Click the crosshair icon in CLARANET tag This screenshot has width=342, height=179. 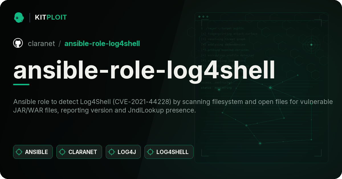[62, 152]
